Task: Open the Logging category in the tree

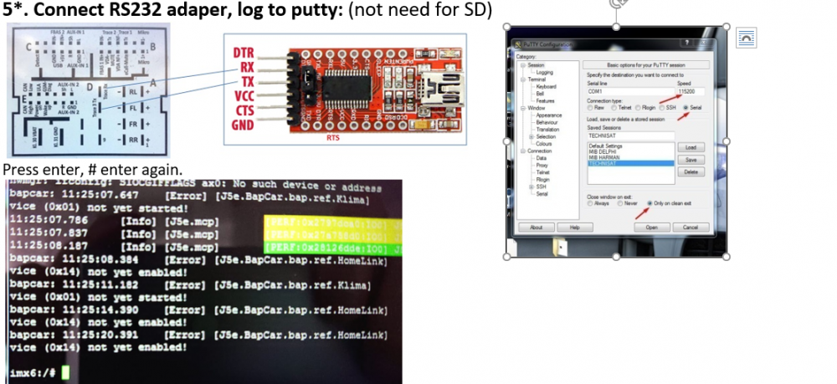Action: click(545, 73)
